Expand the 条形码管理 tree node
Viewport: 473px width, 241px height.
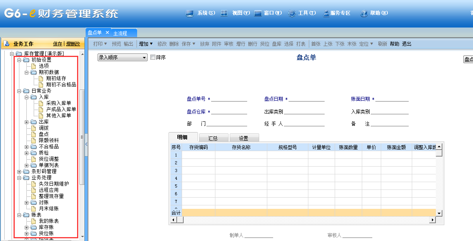[x=19, y=171]
